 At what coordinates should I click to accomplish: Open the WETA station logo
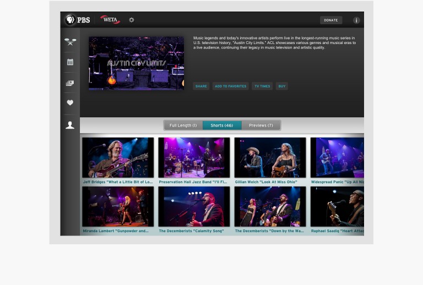[110, 20]
